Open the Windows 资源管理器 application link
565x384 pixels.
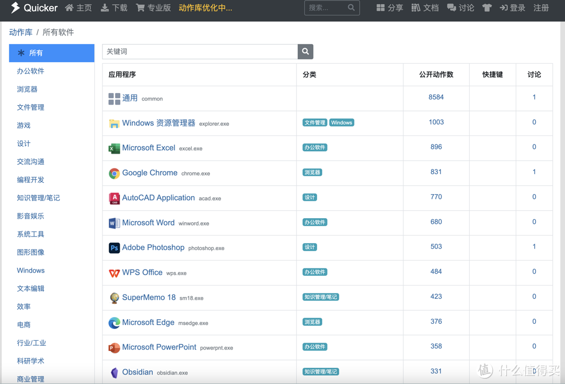159,123
